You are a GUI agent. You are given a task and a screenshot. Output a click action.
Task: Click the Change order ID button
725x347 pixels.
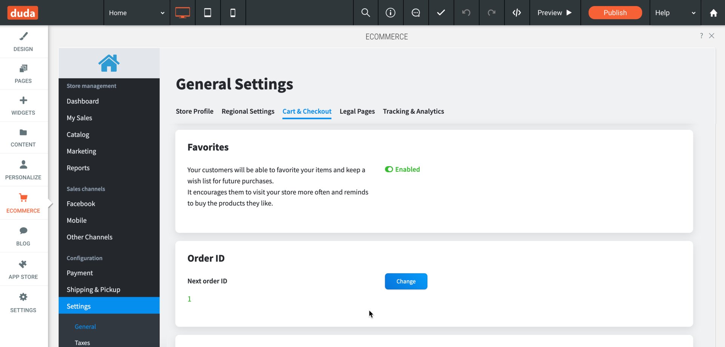[x=406, y=281]
